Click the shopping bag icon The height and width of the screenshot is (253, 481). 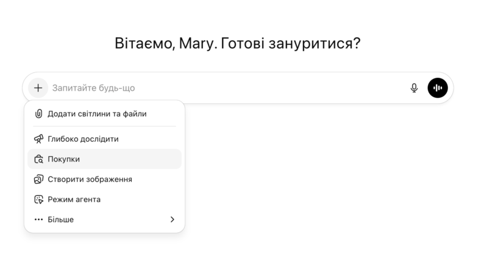click(x=39, y=159)
